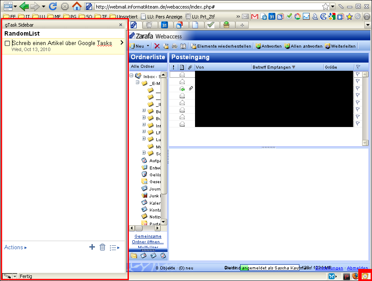The height and width of the screenshot is (281, 372).
Task: Open the Unsortiert bookmarks folder
Action: [124, 17]
